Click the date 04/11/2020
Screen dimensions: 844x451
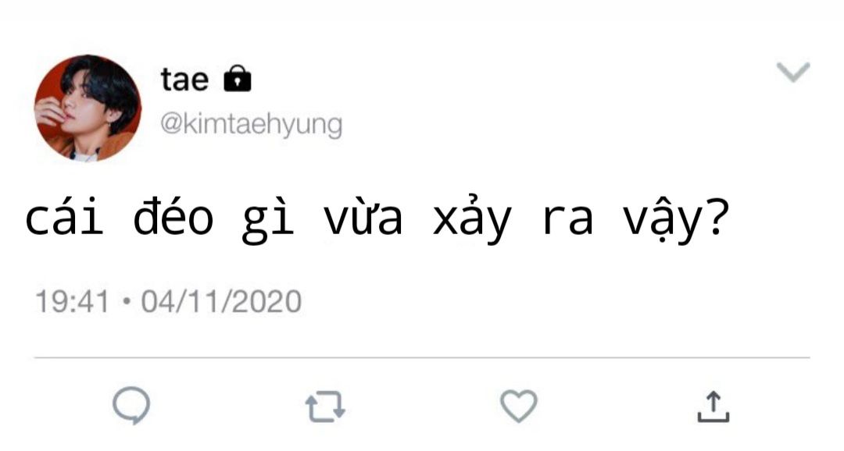point(221,301)
